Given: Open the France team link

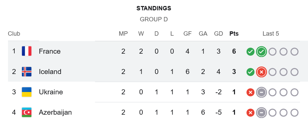Looking at the screenshot, I should [x=50, y=51].
